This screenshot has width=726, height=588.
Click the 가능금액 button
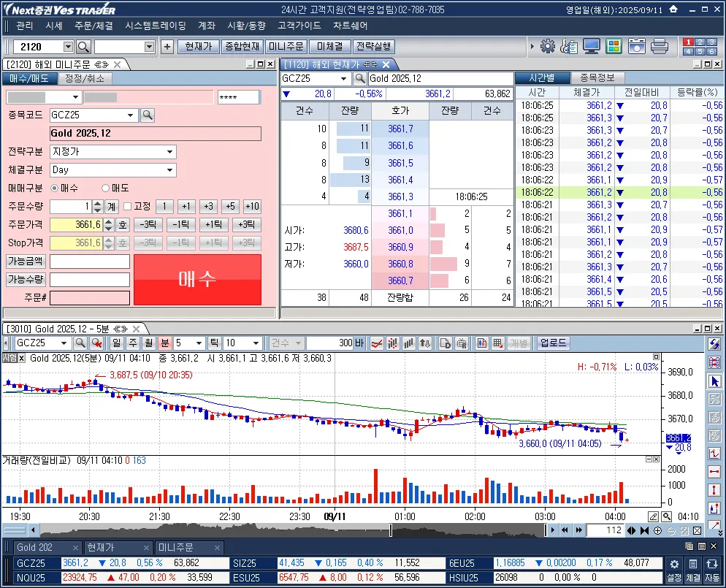pos(26,261)
